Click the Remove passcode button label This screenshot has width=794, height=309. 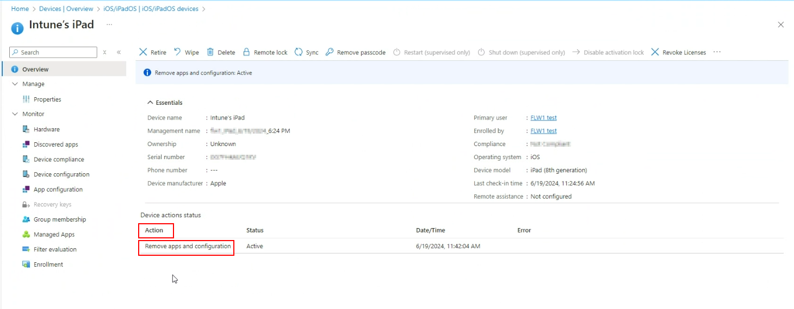click(361, 53)
